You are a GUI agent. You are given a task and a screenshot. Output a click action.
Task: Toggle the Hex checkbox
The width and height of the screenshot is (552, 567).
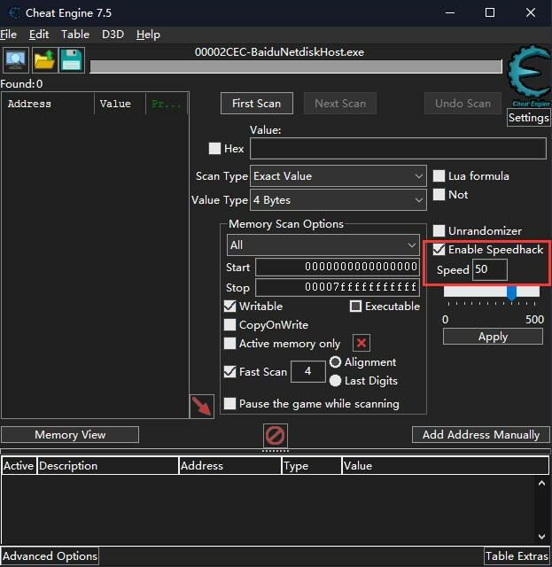pyautogui.click(x=214, y=149)
